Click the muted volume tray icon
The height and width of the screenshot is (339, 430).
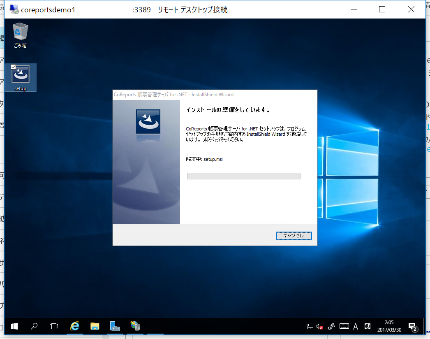[x=319, y=326]
